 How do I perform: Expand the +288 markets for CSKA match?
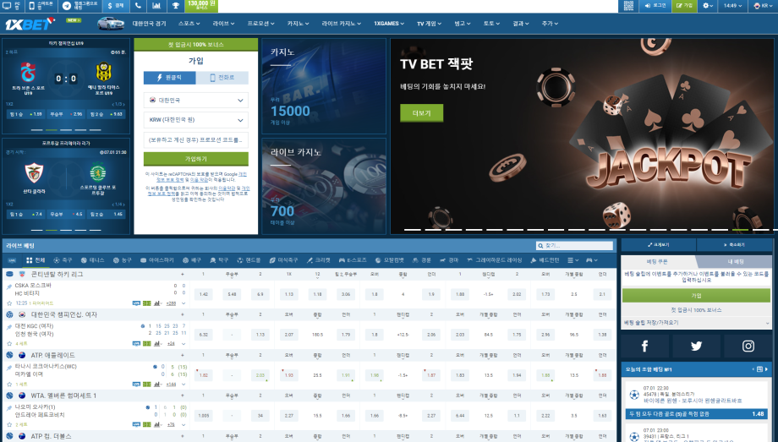[x=171, y=303]
